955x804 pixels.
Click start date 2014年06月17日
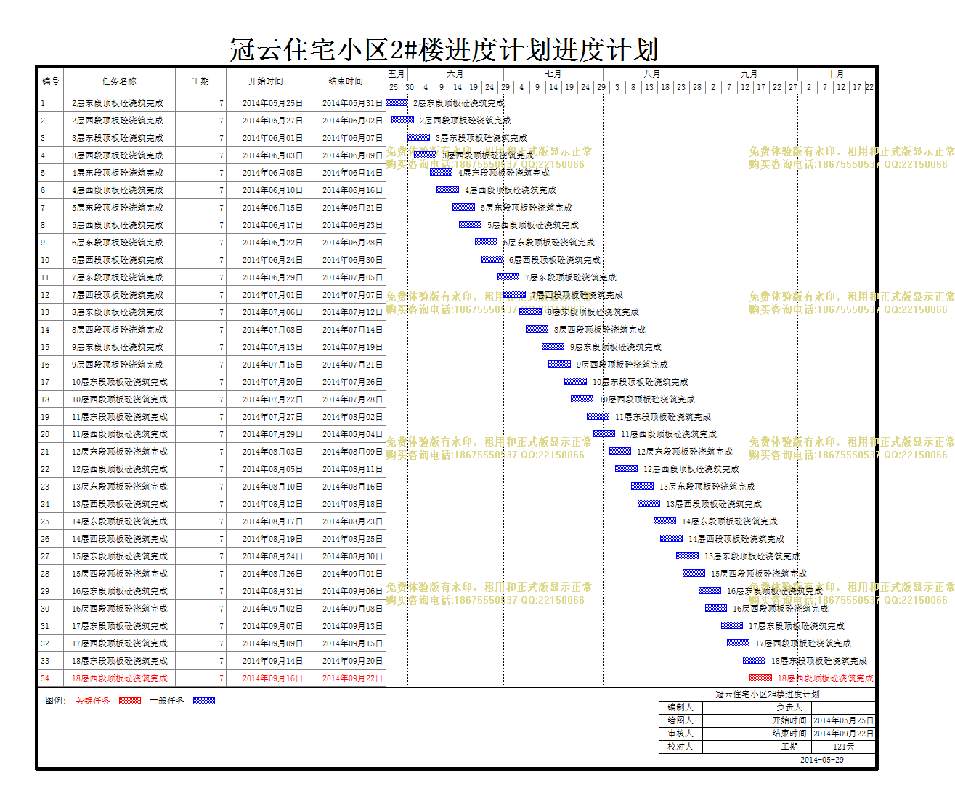[272, 225]
